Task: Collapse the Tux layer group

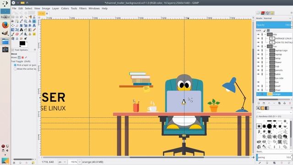Action: tap(266, 46)
